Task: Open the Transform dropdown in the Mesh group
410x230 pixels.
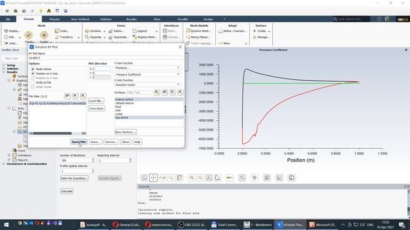Action: [79, 37]
